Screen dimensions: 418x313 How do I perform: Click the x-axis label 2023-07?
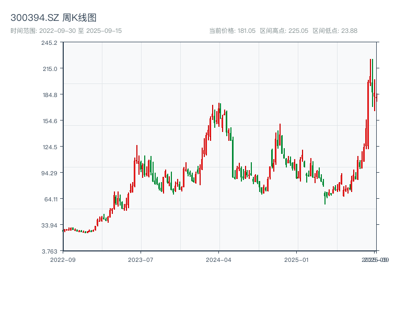(x=141, y=260)
